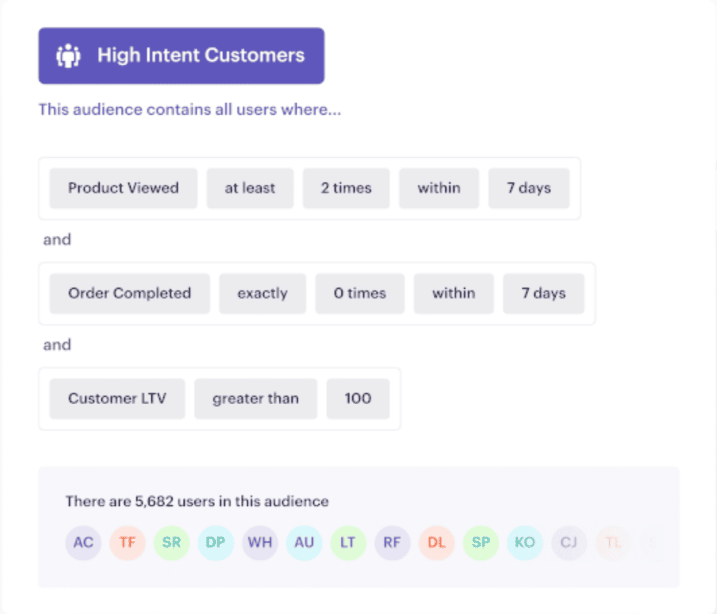The width and height of the screenshot is (717, 614).
Task: Open the SR user avatar
Action: [x=171, y=542]
